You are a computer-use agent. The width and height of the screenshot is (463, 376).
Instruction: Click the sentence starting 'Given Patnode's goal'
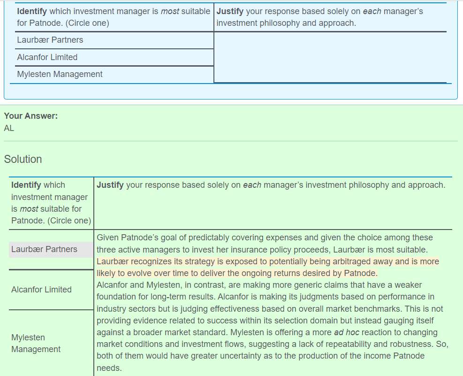click(265, 238)
